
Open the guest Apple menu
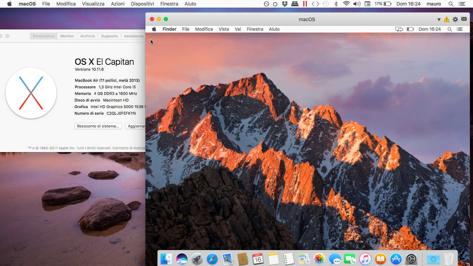coord(154,29)
